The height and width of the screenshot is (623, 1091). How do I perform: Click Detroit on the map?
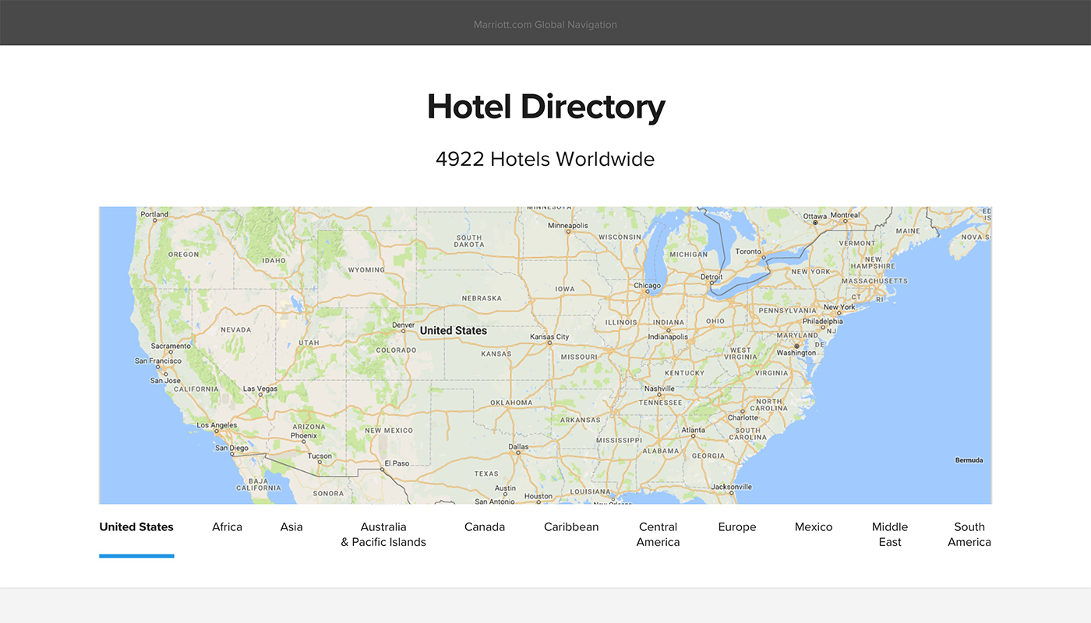pos(711,277)
